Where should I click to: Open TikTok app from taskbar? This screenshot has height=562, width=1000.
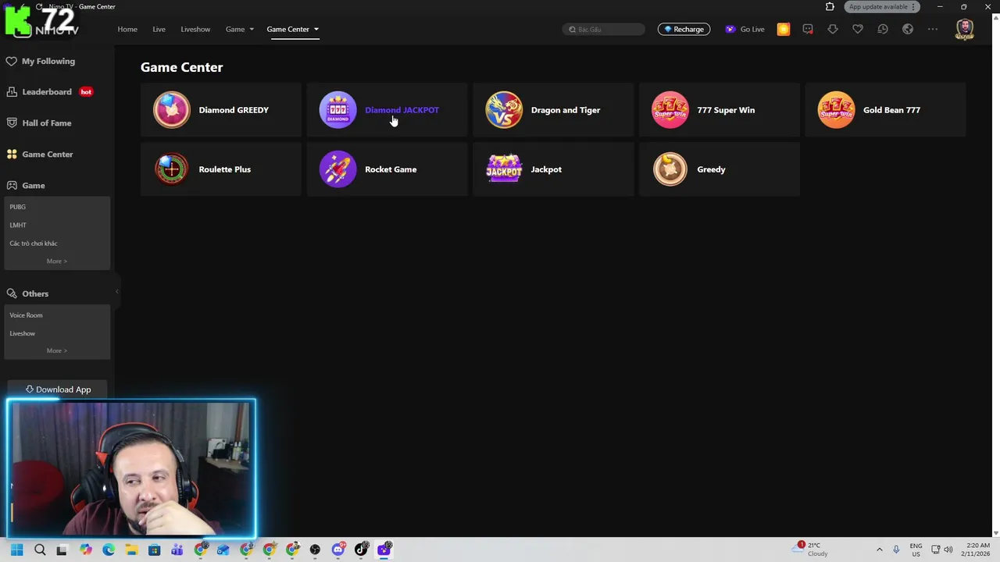tap(361, 550)
